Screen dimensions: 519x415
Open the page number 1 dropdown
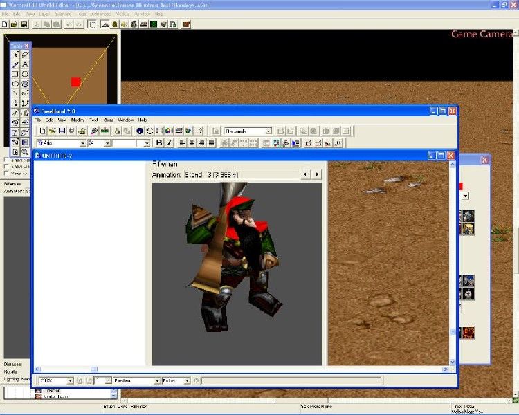tap(108, 381)
